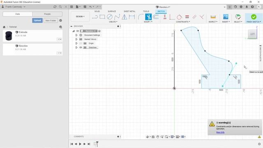263x148 pixels.
Task: Click the Upload button
Action: coord(37,20)
